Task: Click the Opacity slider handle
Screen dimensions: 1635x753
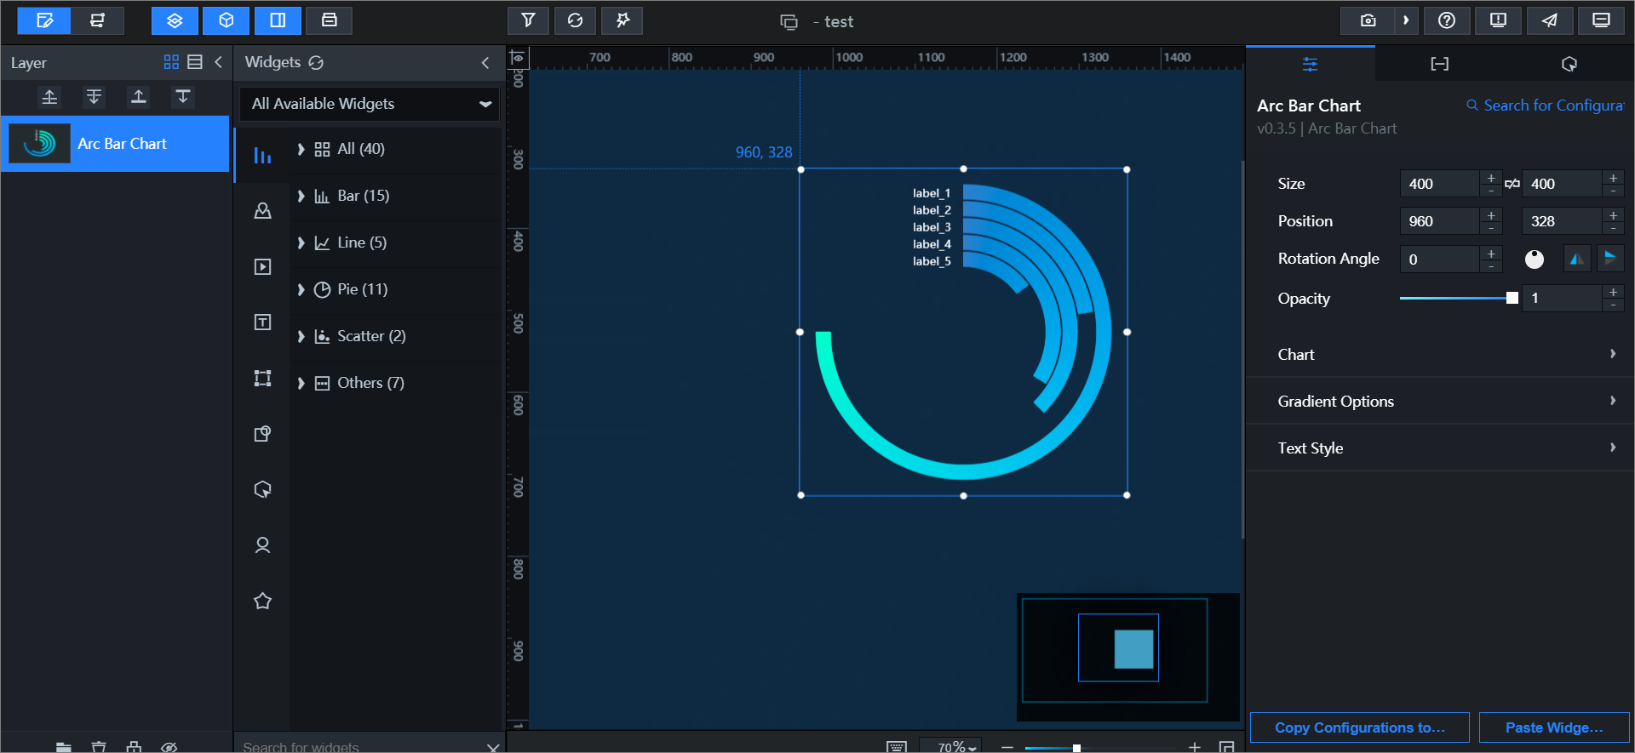Action: click(x=1512, y=298)
